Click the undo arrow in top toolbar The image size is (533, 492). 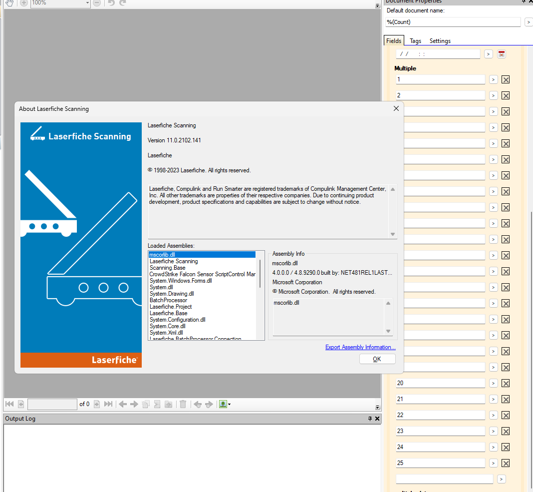(x=111, y=3)
